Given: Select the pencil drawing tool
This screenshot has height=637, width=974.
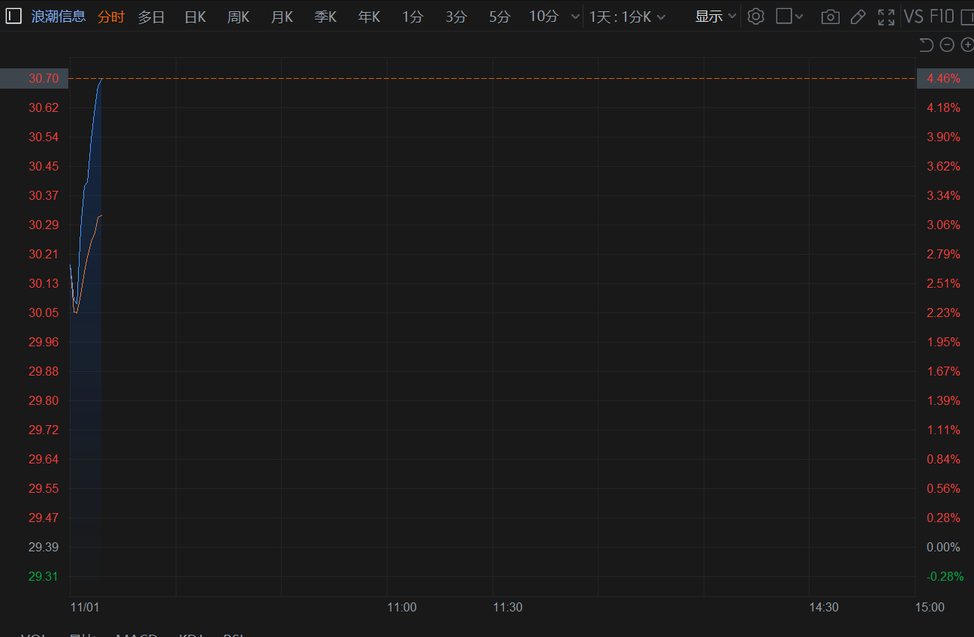Looking at the screenshot, I should point(858,17).
